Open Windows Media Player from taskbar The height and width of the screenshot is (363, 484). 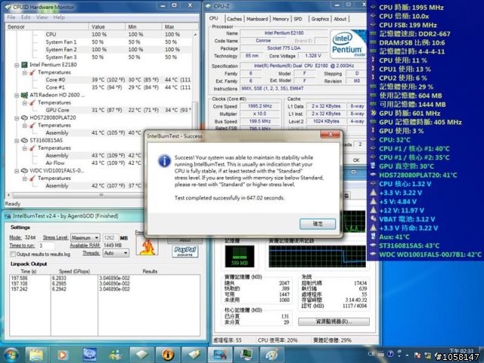pos(62,355)
